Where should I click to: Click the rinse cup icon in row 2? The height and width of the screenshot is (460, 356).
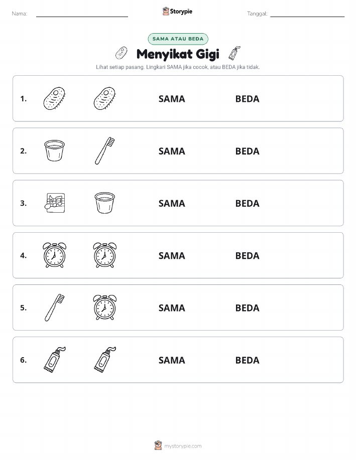click(54, 150)
